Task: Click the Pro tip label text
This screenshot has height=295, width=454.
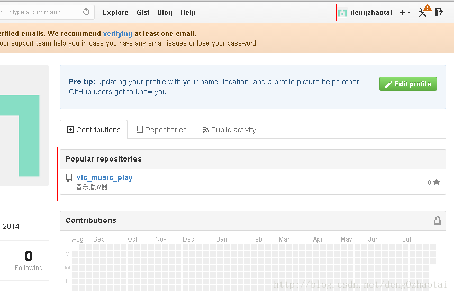Action: (82, 82)
